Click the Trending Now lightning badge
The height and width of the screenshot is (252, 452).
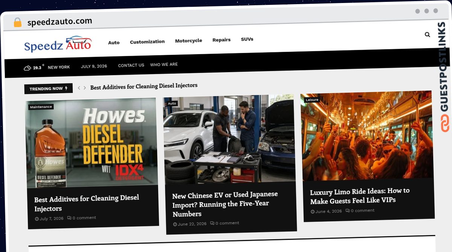coord(49,89)
